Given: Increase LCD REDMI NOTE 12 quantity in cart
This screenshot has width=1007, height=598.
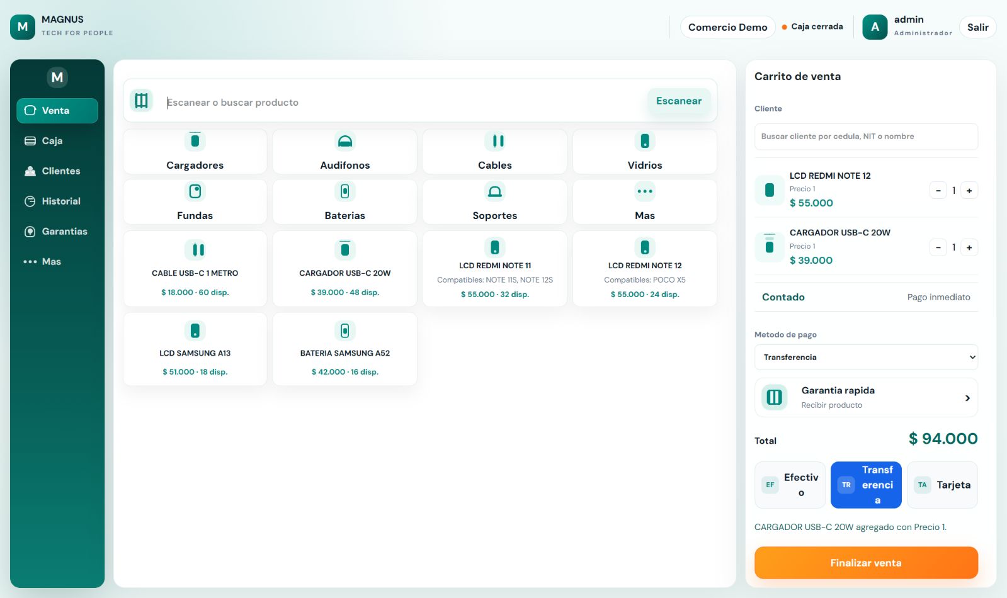Looking at the screenshot, I should 969,191.
